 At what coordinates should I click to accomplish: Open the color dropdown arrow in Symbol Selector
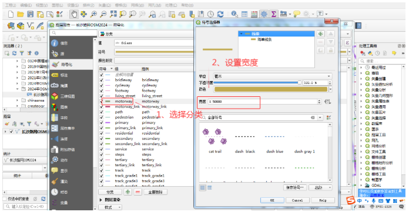click(x=330, y=89)
